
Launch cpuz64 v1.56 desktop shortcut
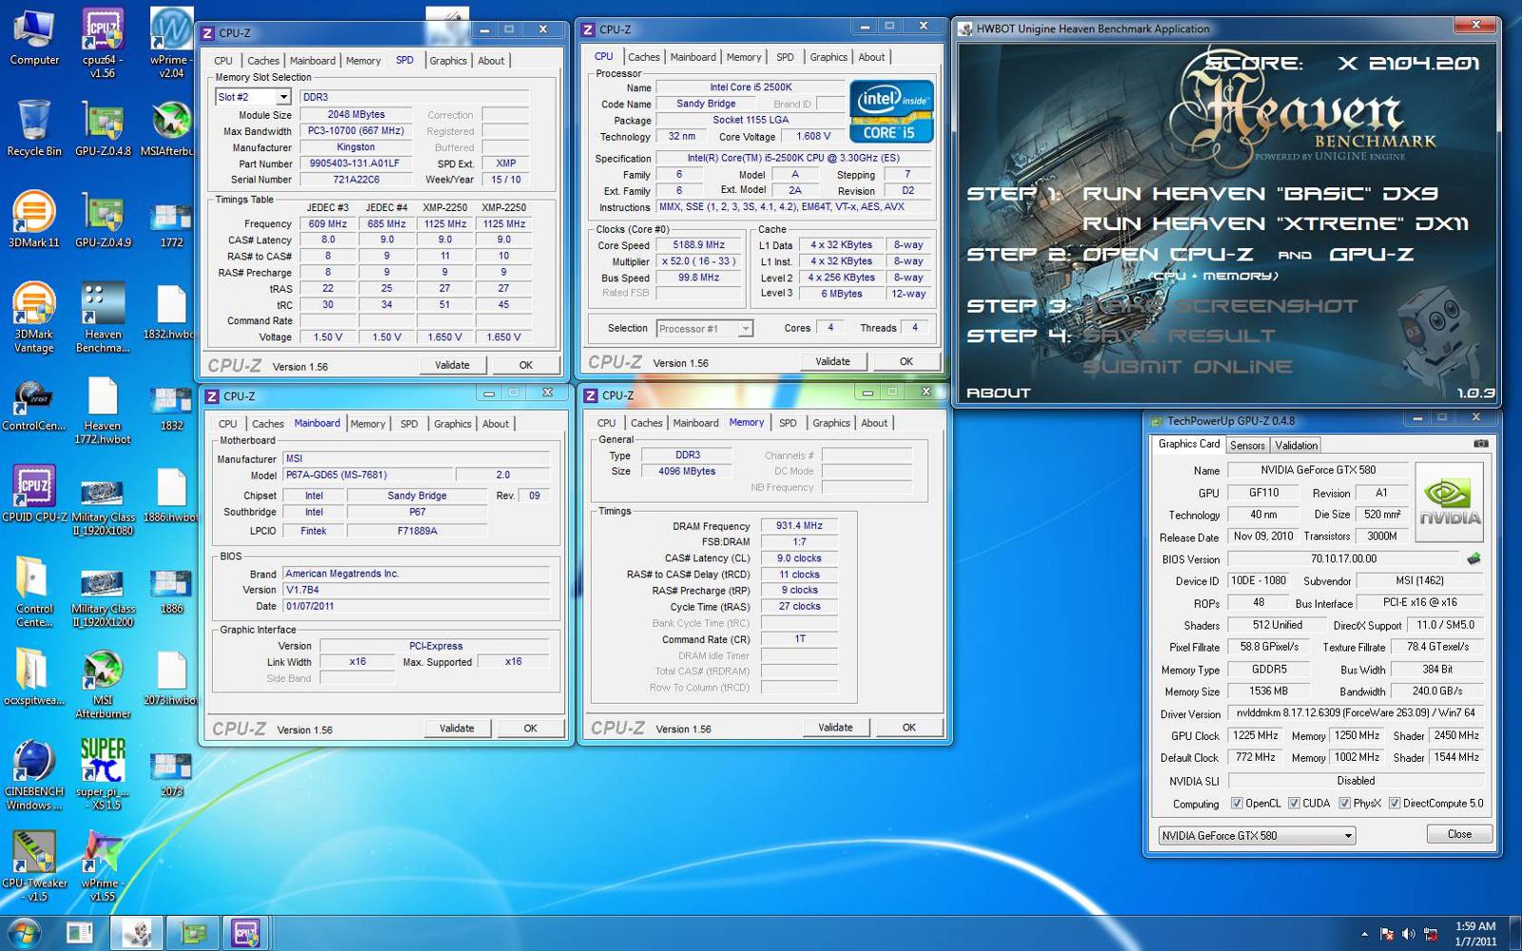click(x=103, y=43)
